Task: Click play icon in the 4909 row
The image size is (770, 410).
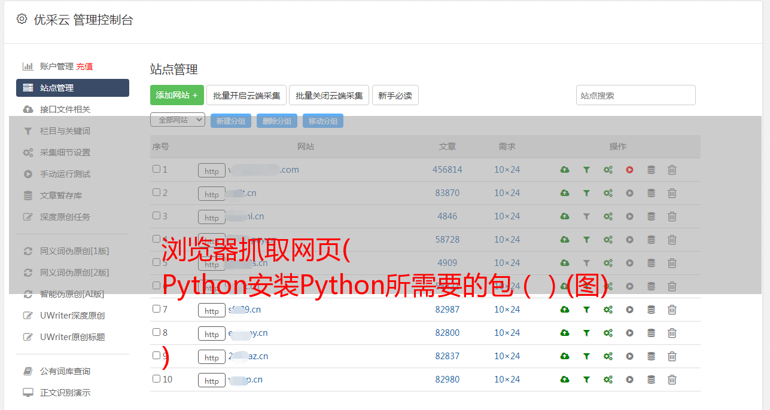Action: 629,263
